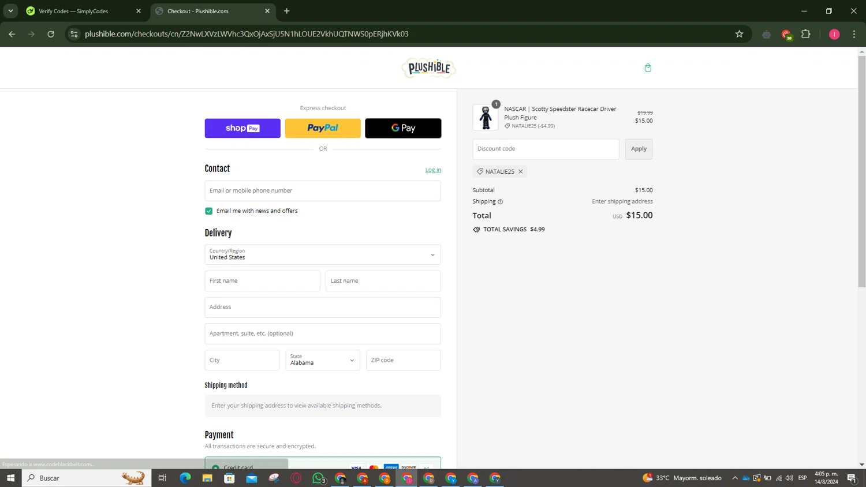The width and height of the screenshot is (866, 487).
Task: Click the Scotty Speedster plush thumbnail
Action: pyautogui.click(x=485, y=117)
